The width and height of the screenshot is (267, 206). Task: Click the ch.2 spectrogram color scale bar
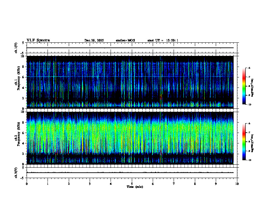point(244,142)
